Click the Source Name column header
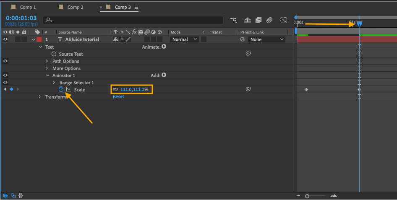The height and width of the screenshot is (200, 397). click(70, 32)
